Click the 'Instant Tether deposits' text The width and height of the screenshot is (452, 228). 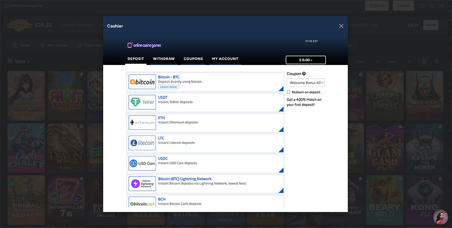[x=175, y=102]
